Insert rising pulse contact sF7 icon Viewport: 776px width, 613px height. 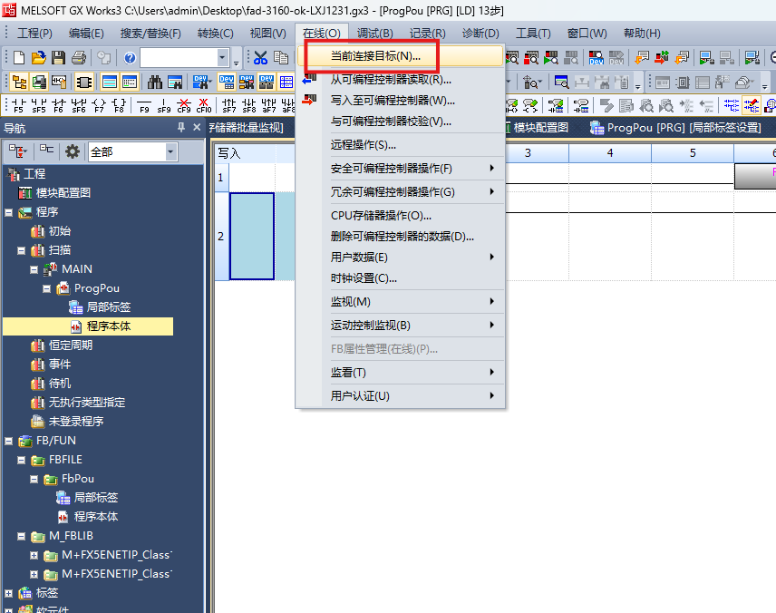point(228,105)
